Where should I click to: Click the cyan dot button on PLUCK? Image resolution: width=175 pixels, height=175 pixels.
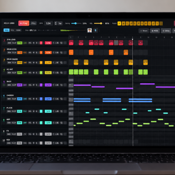41,111
